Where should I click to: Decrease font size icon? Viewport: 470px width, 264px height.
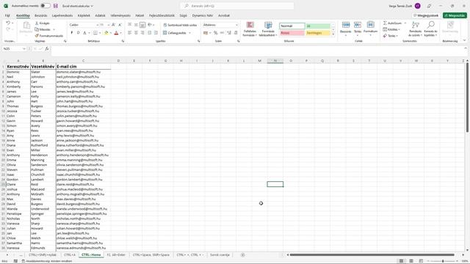[120, 25]
